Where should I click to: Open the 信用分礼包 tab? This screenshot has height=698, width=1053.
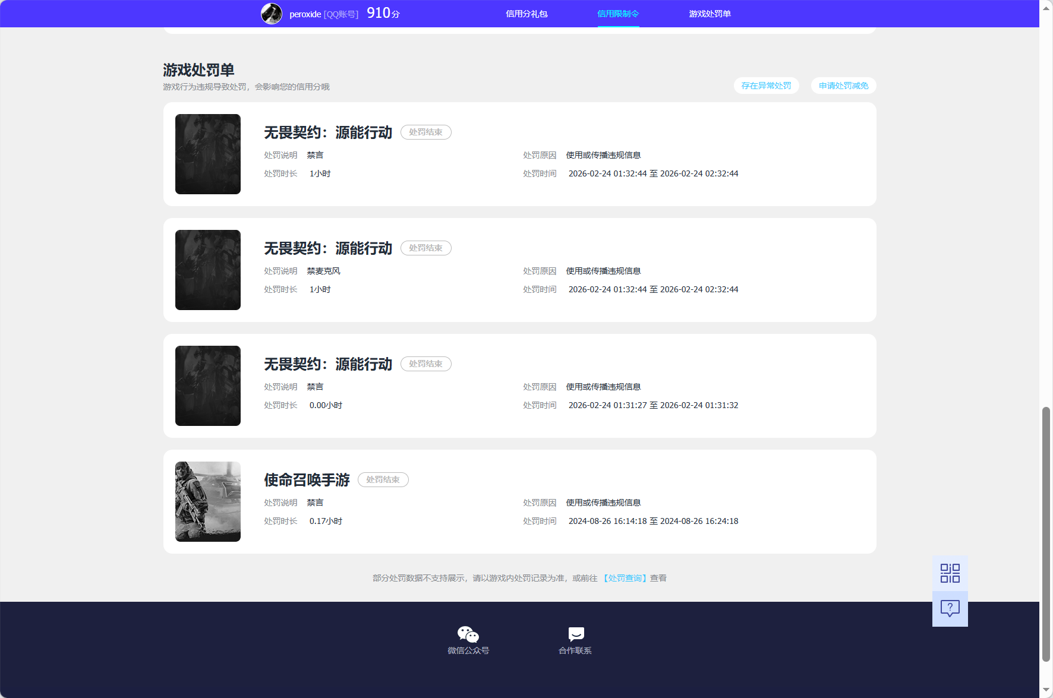pos(526,14)
